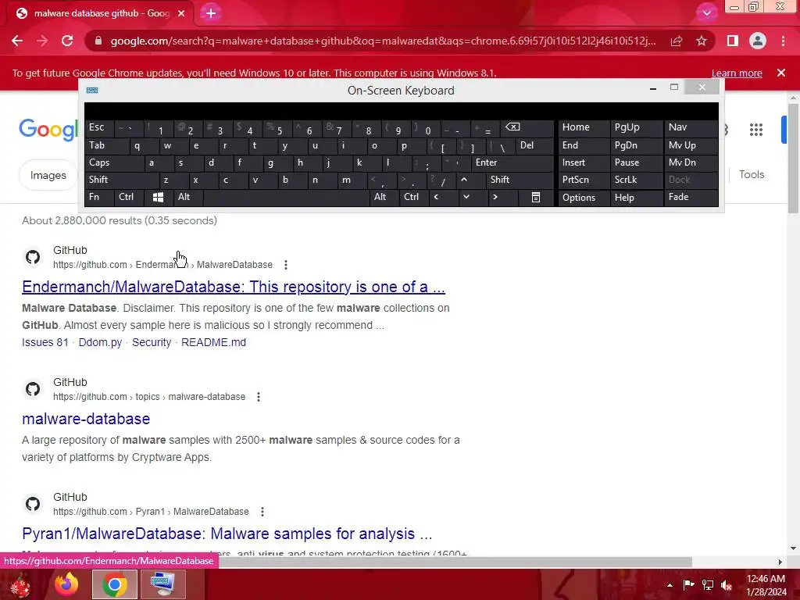Open the muted volume tray icon

[x=727, y=585]
